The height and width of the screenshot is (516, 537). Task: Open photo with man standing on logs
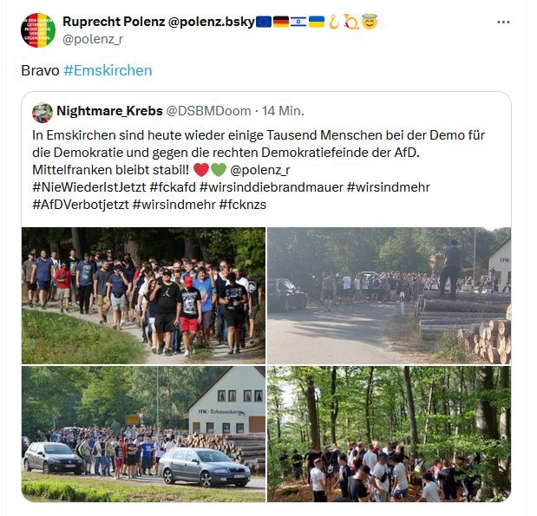tap(389, 296)
